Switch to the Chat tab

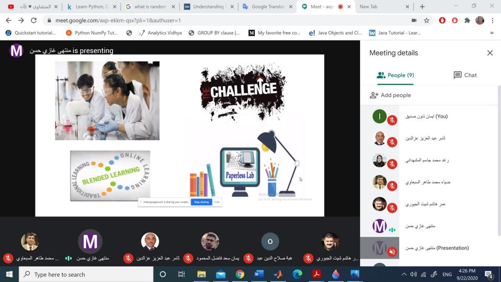pyautogui.click(x=465, y=75)
